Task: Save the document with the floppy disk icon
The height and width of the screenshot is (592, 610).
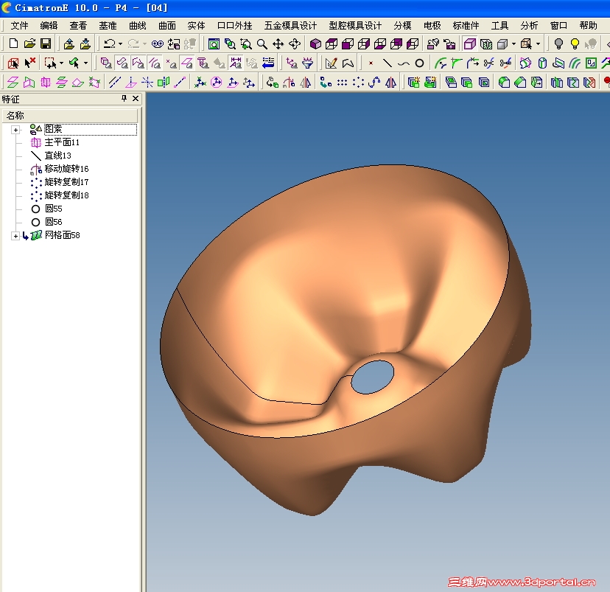Action: (46, 43)
